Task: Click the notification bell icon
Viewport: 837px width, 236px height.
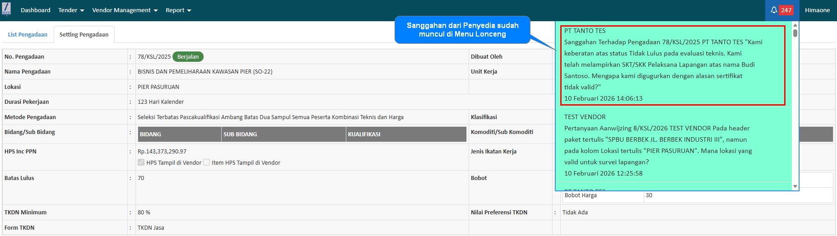Action: point(774,10)
